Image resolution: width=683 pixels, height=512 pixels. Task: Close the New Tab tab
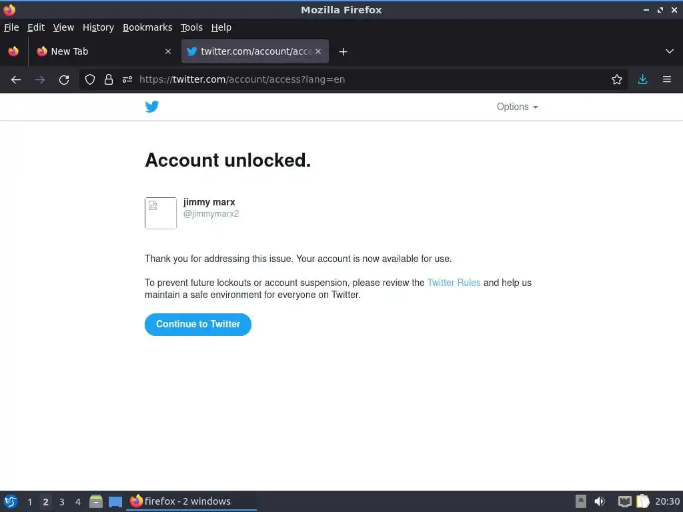168,51
